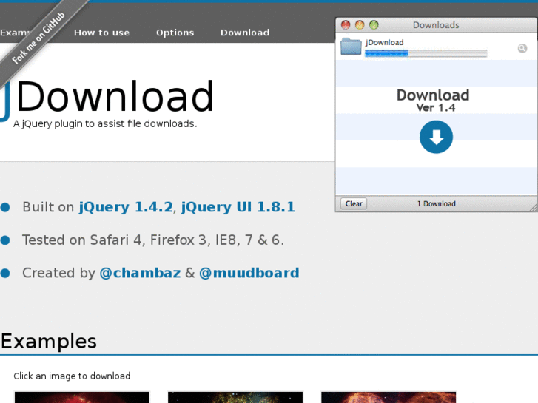Open the @chambaz profile link
The height and width of the screenshot is (403, 538).
140,273
